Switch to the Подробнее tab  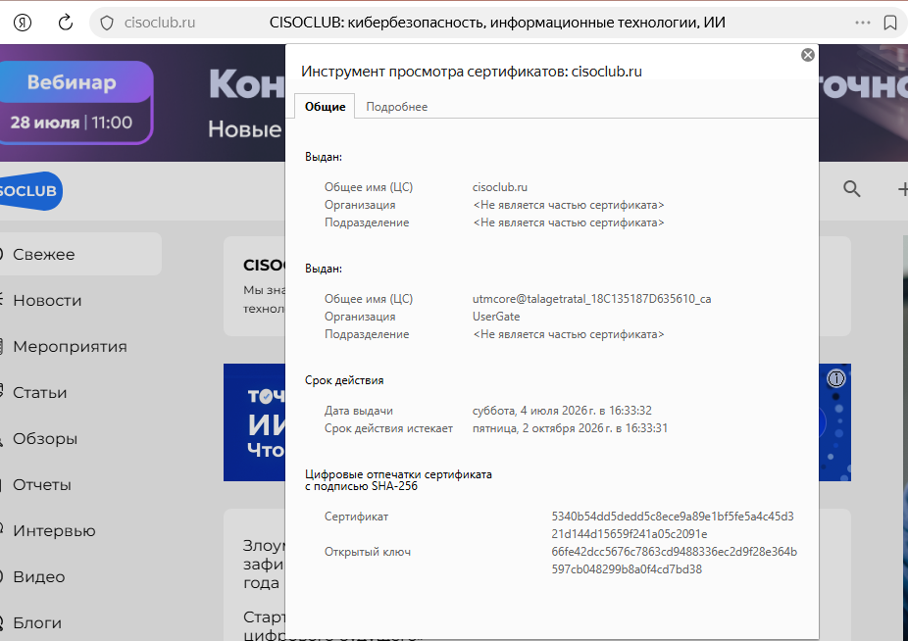click(x=397, y=107)
